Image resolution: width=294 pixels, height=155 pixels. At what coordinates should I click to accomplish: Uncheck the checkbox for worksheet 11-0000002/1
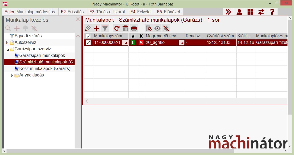88,43
